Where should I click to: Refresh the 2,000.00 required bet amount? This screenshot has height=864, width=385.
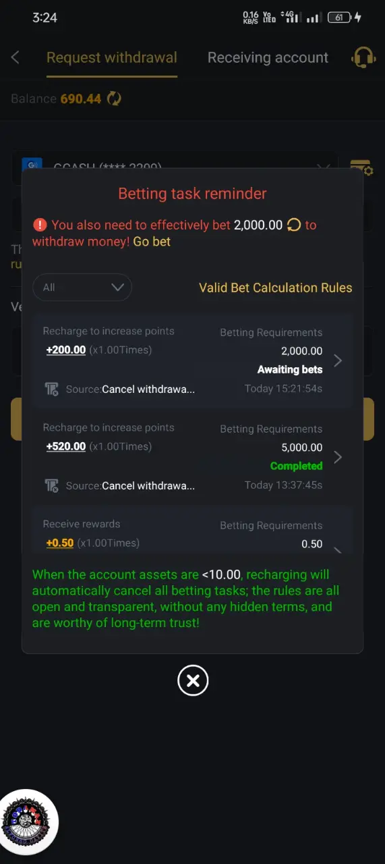click(x=294, y=225)
